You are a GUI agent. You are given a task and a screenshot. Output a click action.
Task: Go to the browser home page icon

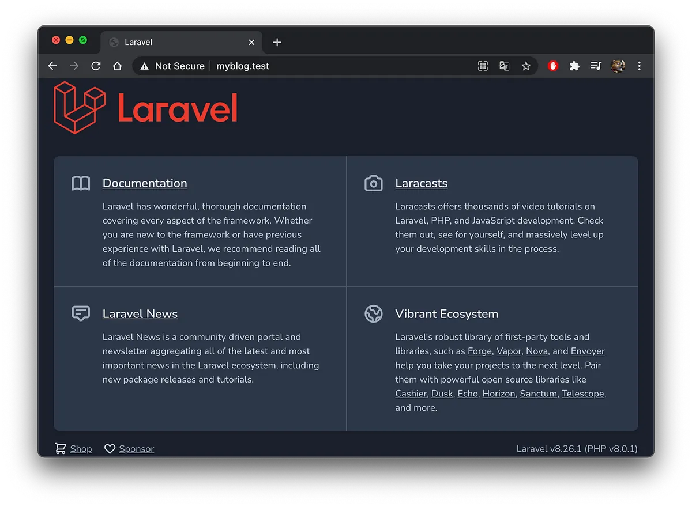pyautogui.click(x=117, y=66)
